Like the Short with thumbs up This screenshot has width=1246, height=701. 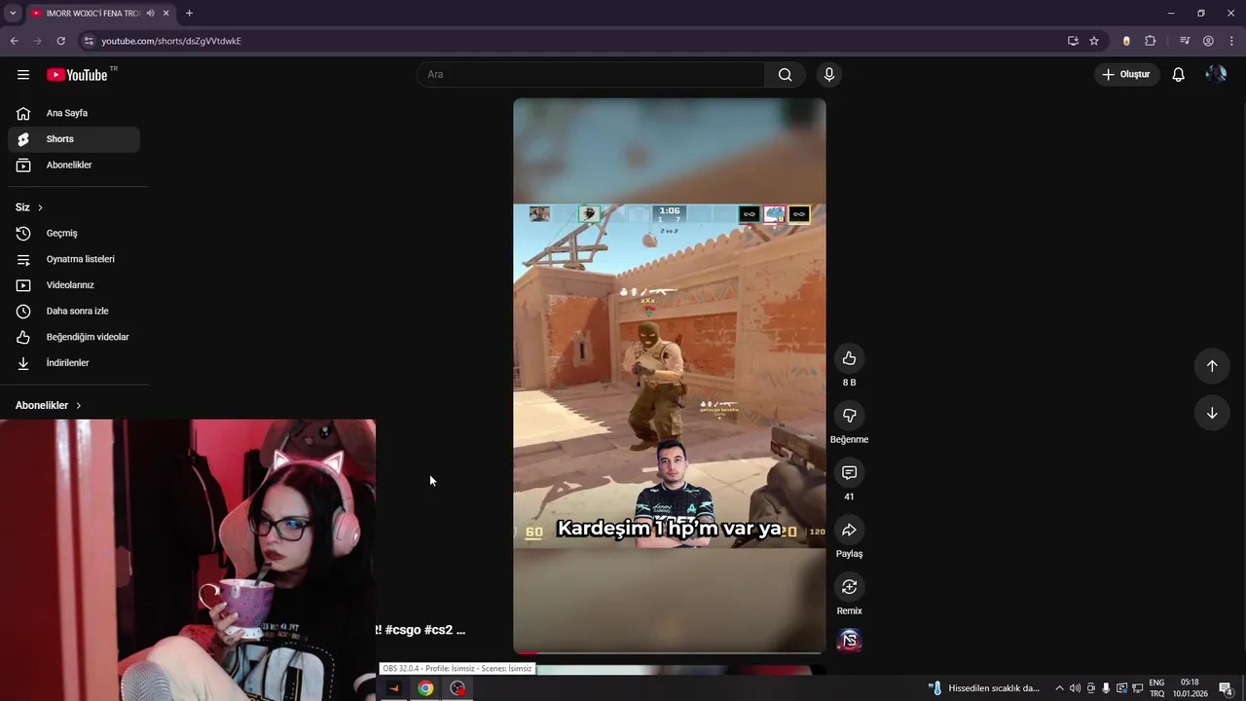click(849, 358)
